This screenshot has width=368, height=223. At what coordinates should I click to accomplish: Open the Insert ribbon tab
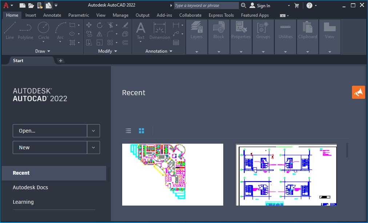pos(31,15)
